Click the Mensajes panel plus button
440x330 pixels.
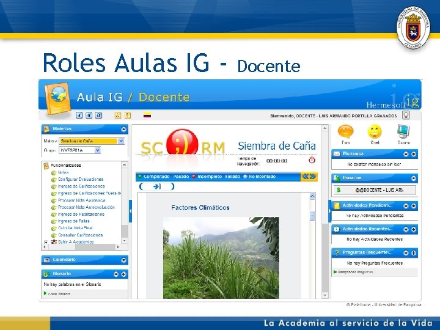[413, 154]
